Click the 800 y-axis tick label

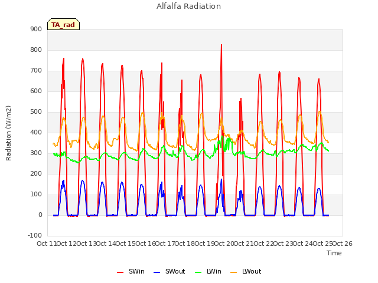tap(36, 50)
